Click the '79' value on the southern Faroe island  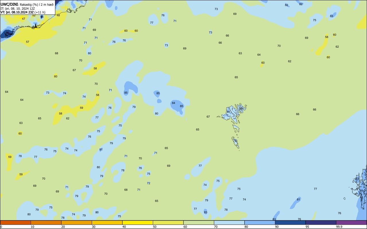click(x=235, y=141)
